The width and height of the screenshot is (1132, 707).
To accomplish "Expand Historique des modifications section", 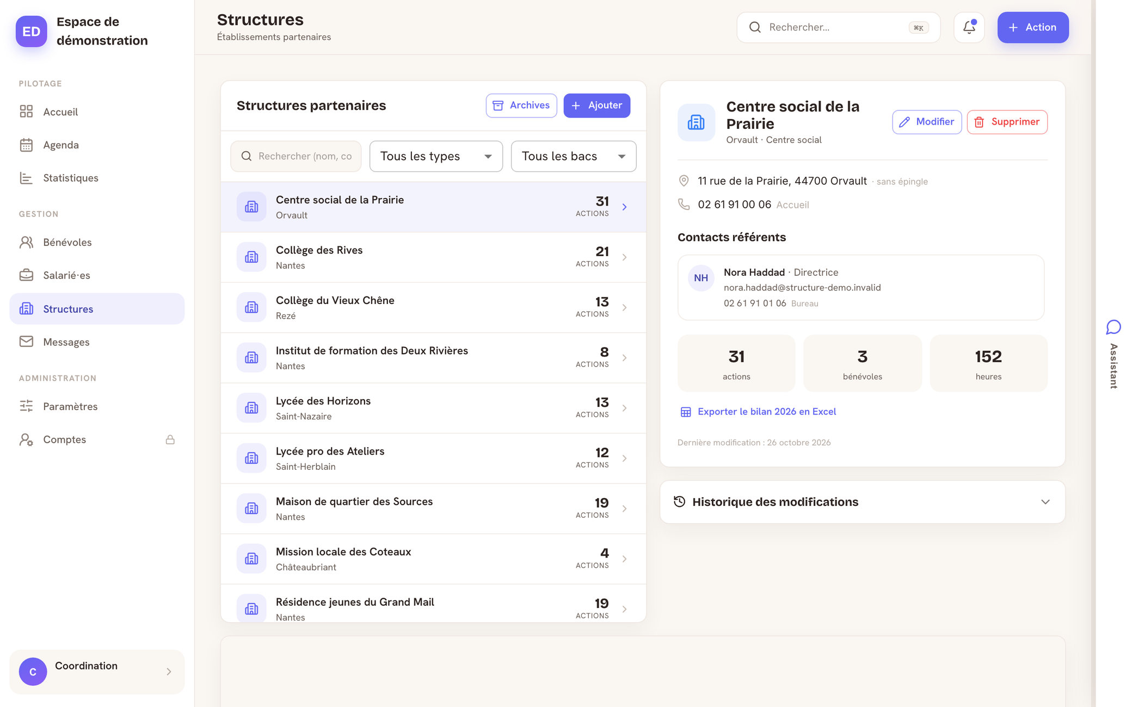I will tap(863, 502).
